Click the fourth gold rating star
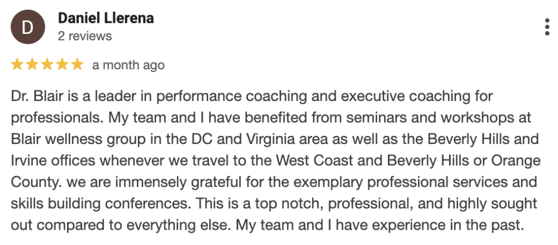This screenshot has width=558, height=245. tap(62, 65)
